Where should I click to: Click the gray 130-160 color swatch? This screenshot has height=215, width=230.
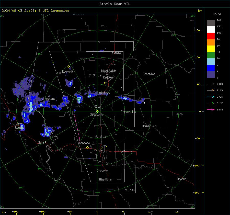(211, 23)
